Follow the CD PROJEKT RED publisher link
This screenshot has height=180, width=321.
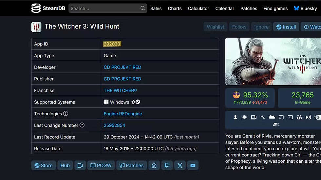(123, 79)
